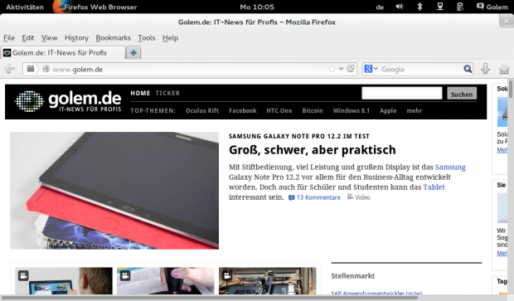The image size is (514, 301).
Task: Click the Stellenmarkt heading
Action: pos(352,276)
